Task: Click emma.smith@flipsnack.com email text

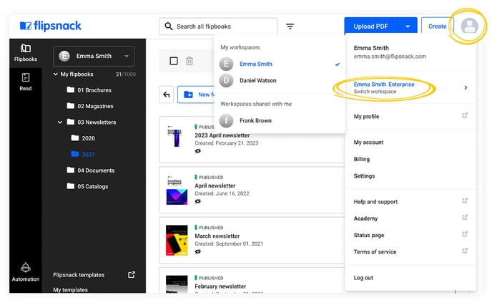Action: coord(390,57)
